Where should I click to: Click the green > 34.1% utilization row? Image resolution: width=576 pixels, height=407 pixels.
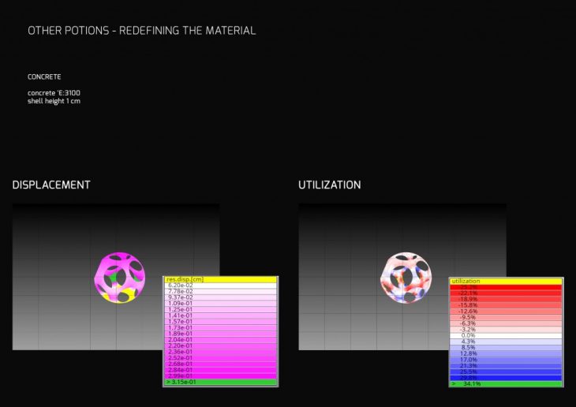point(506,384)
